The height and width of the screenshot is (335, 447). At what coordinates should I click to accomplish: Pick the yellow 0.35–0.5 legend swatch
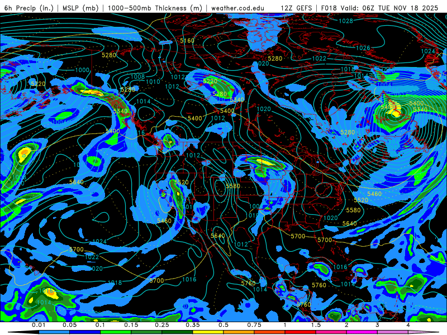coord(208,332)
